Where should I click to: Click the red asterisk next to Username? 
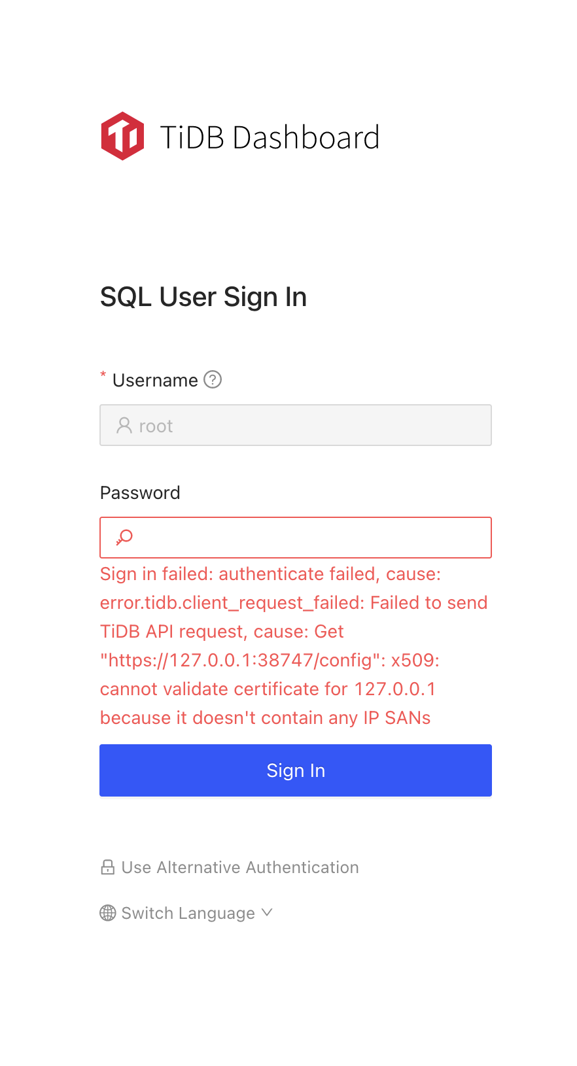click(103, 375)
